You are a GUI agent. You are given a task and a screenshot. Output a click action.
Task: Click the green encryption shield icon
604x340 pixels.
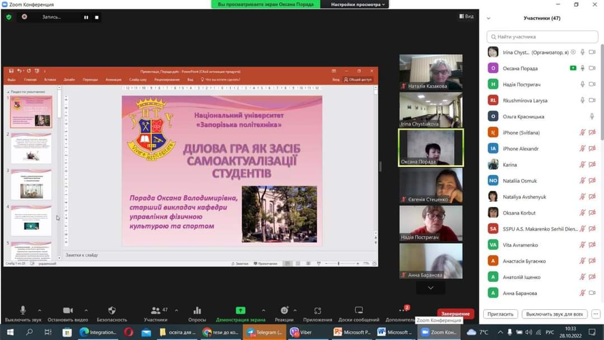click(x=9, y=17)
